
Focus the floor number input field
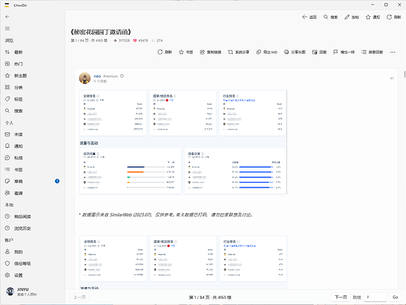375,297
